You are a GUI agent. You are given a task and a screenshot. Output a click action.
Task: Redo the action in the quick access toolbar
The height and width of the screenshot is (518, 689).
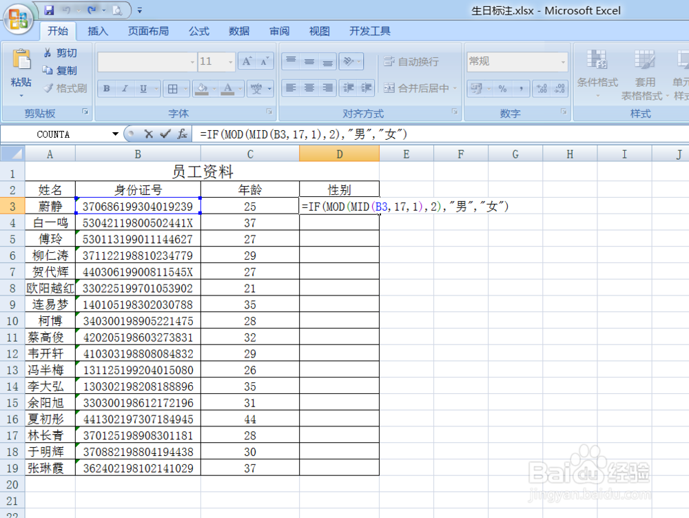[92, 10]
